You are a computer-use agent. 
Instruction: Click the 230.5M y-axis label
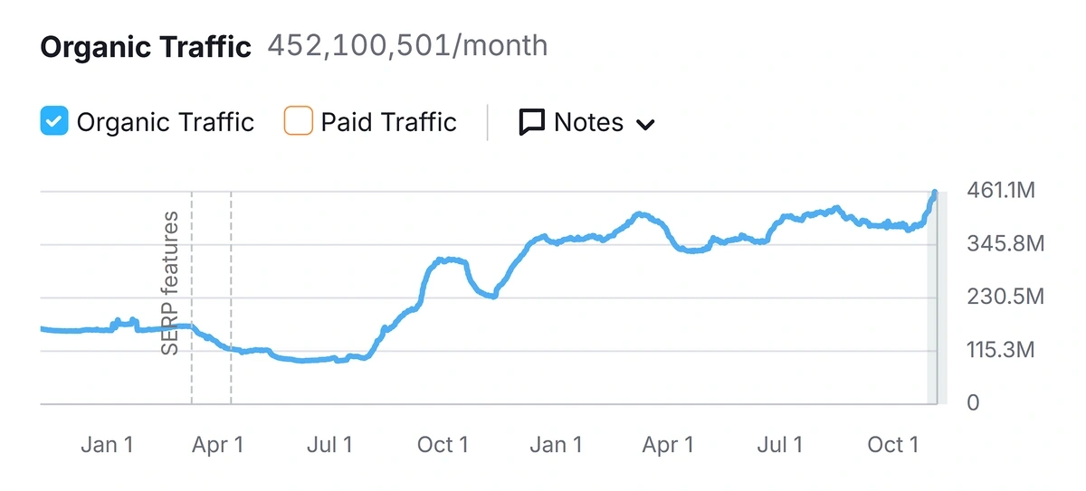1005,297
